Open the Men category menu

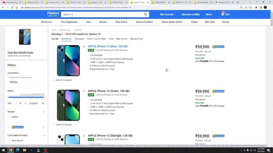[x=90, y=22]
